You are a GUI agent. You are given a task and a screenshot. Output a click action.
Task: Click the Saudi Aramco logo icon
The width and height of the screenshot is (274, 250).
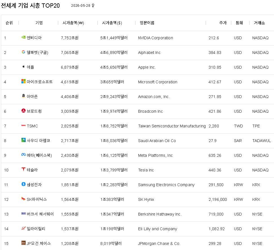(x=23, y=140)
